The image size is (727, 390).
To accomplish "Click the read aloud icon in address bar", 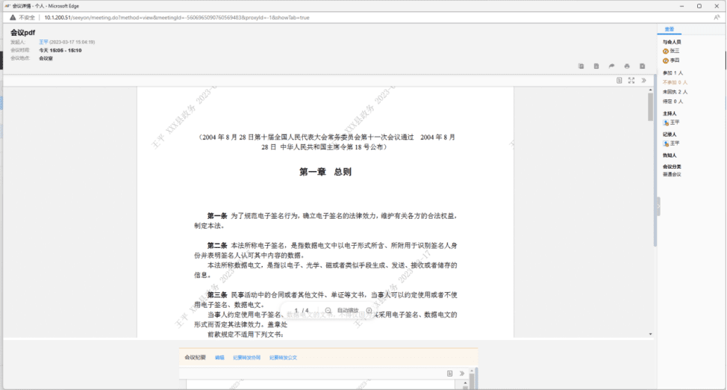I will (717, 18).
